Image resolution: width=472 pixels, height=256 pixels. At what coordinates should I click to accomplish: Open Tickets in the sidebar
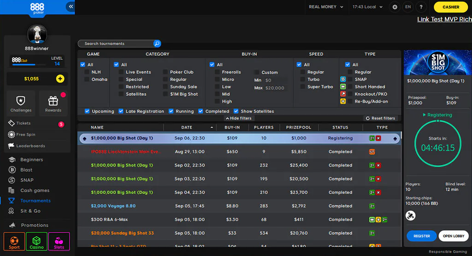point(23,123)
